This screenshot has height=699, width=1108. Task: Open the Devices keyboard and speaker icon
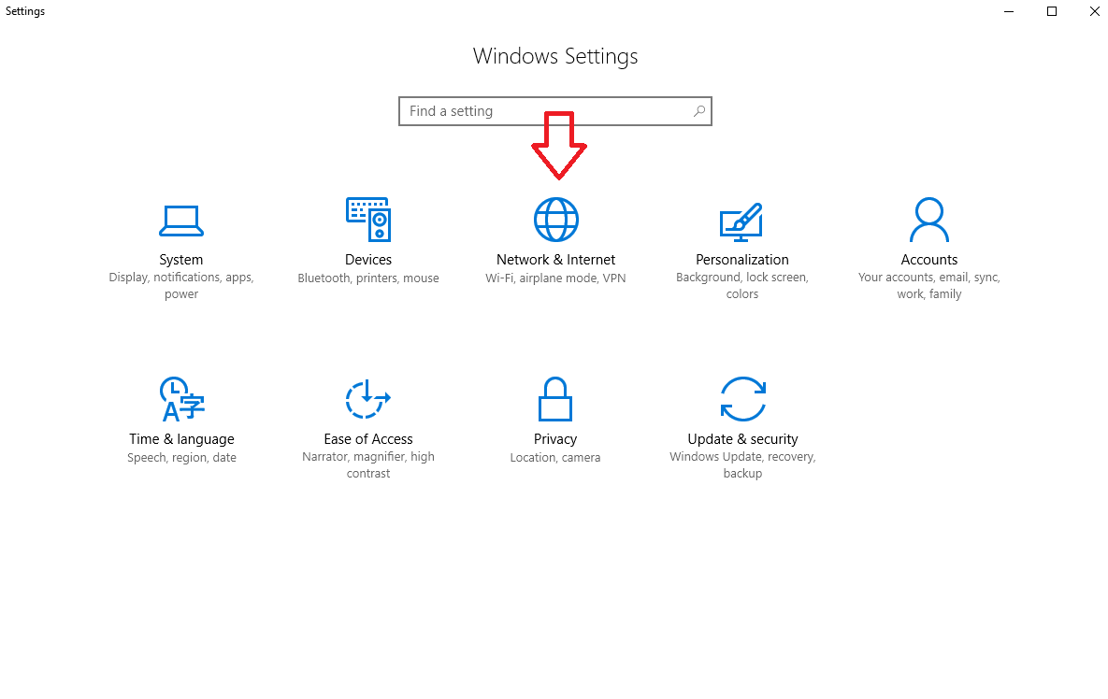[x=368, y=220]
